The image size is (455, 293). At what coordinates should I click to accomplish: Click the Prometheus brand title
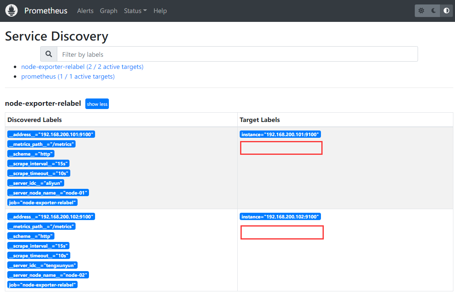(x=46, y=11)
